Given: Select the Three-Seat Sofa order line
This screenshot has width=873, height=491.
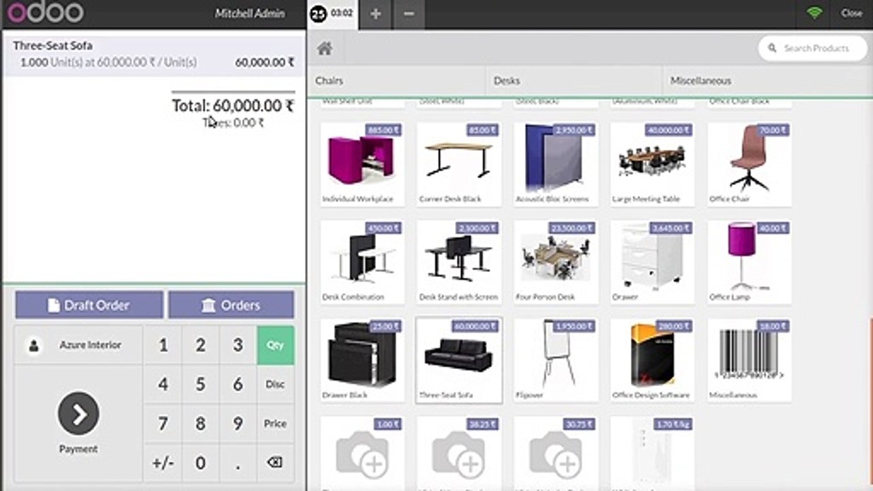Looking at the screenshot, I should (153, 55).
